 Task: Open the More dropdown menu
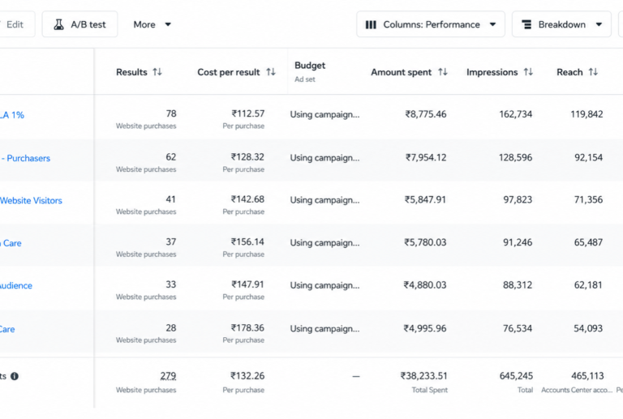pos(153,24)
